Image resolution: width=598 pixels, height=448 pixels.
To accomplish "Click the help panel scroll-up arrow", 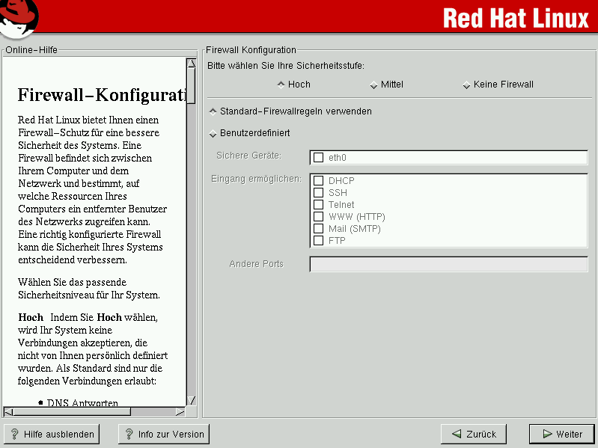I will [x=191, y=64].
